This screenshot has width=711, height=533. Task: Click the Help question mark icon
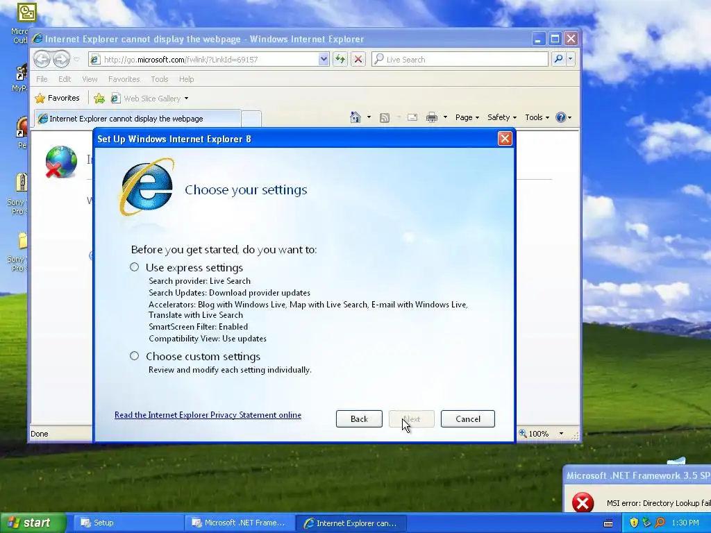click(x=561, y=117)
